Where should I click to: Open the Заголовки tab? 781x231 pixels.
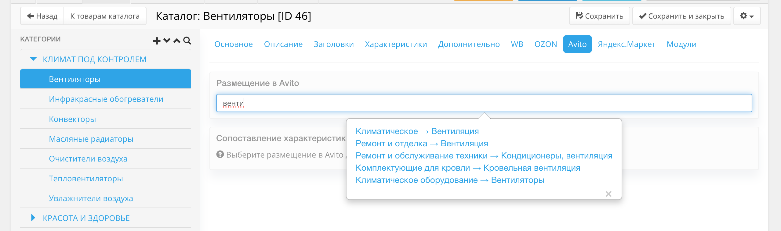(334, 44)
